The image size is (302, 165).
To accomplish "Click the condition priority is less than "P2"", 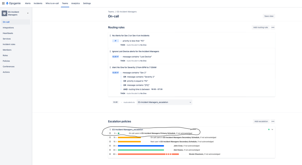I will 134,41.
